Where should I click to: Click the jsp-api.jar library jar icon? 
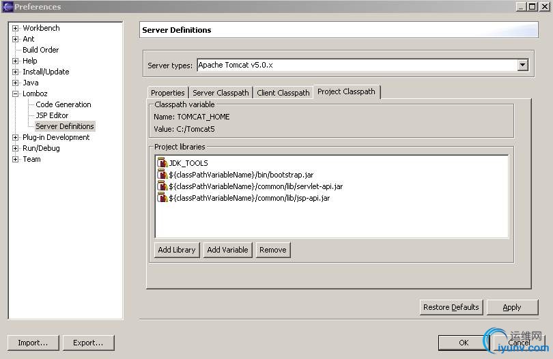pyautogui.click(x=162, y=197)
